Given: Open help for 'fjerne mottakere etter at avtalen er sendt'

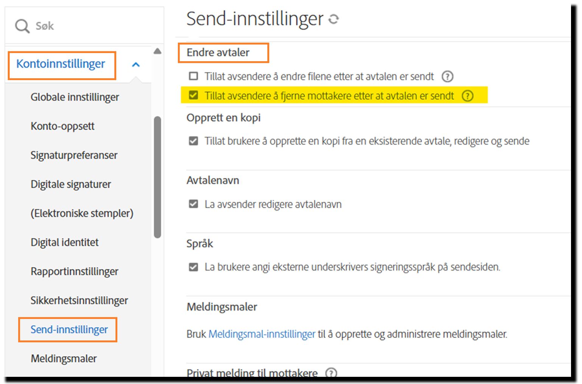Looking at the screenshot, I should tap(468, 96).
